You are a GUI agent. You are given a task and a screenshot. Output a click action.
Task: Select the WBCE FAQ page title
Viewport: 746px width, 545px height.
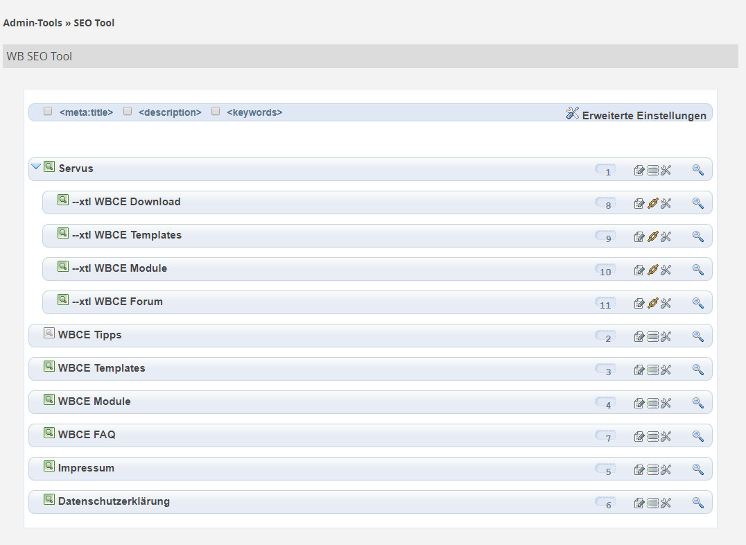coord(87,435)
